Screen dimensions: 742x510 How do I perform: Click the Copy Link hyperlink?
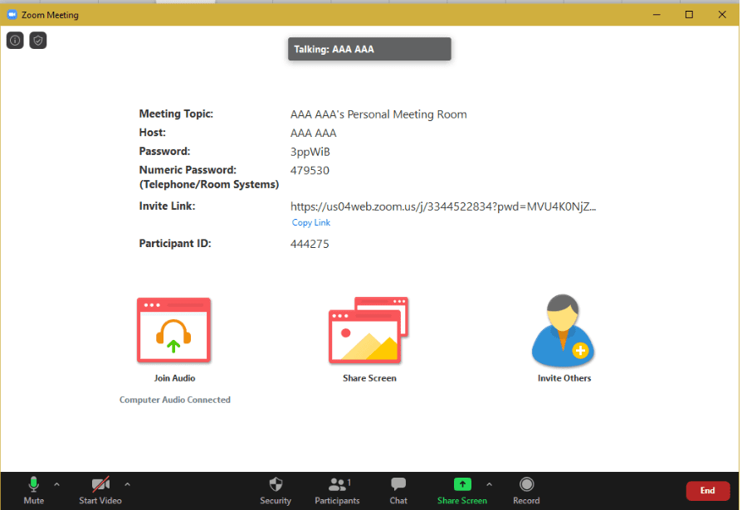tap(311, 223)
